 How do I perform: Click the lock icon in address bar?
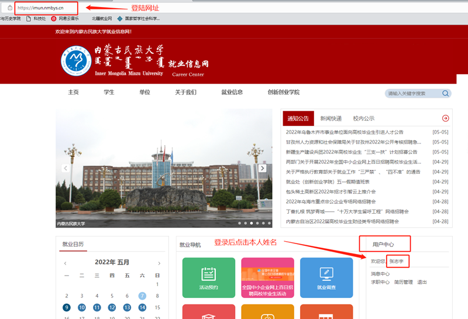(10, 8)
